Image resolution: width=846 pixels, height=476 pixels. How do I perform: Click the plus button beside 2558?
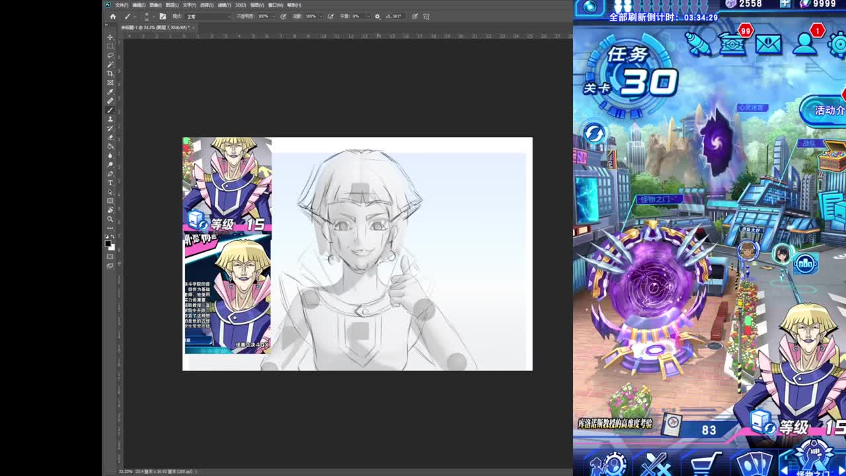[785, 4]
